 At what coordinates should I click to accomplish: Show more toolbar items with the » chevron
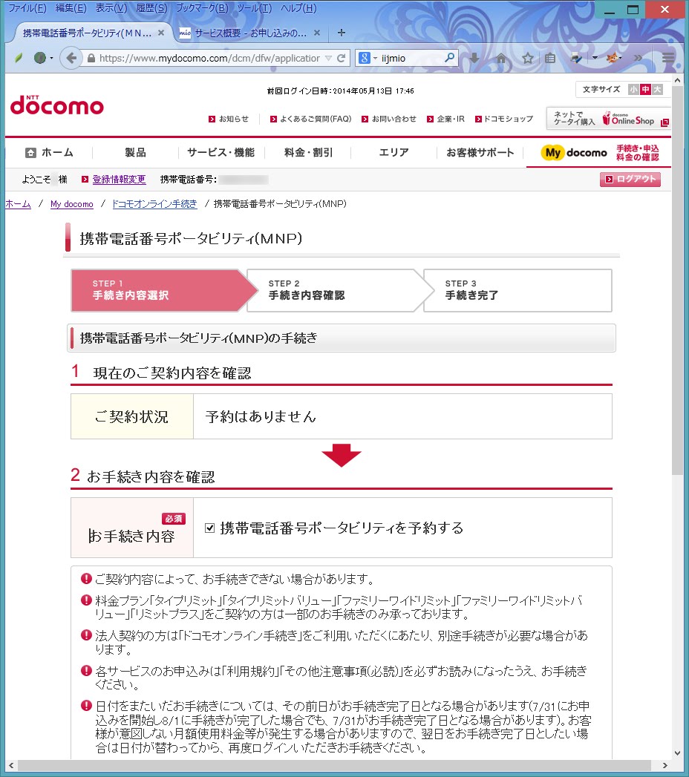pos(638,57)
